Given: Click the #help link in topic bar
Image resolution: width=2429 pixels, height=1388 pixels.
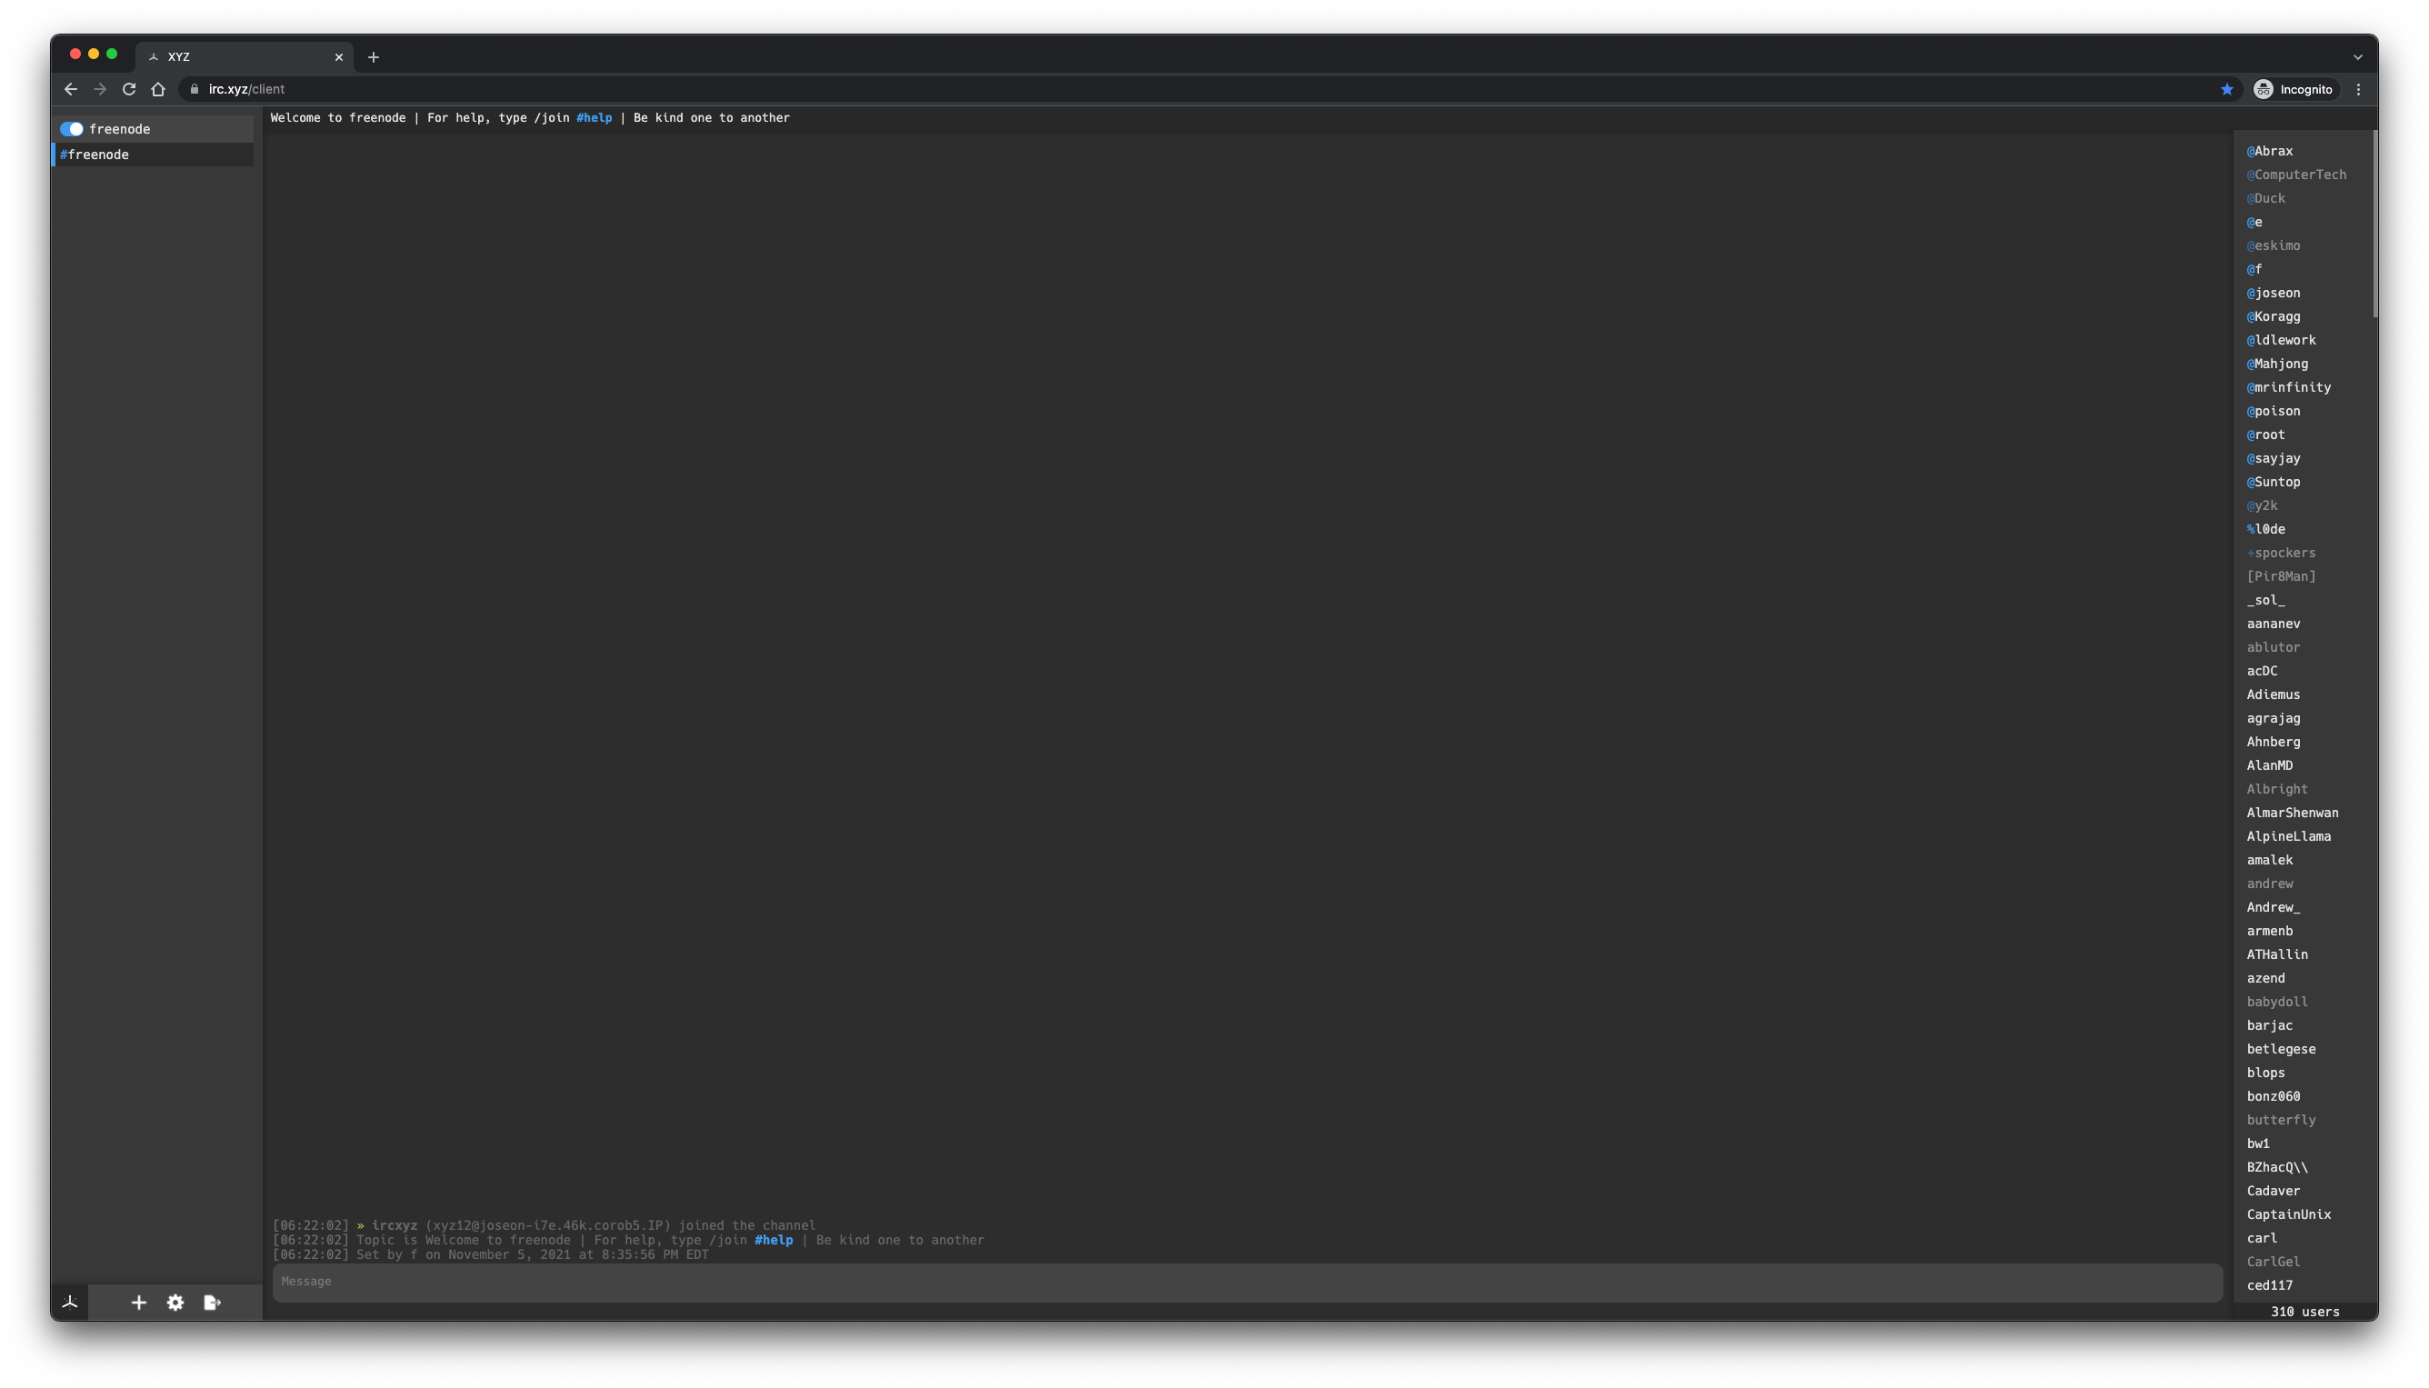Looking at the screenshot, I should 594,118.
